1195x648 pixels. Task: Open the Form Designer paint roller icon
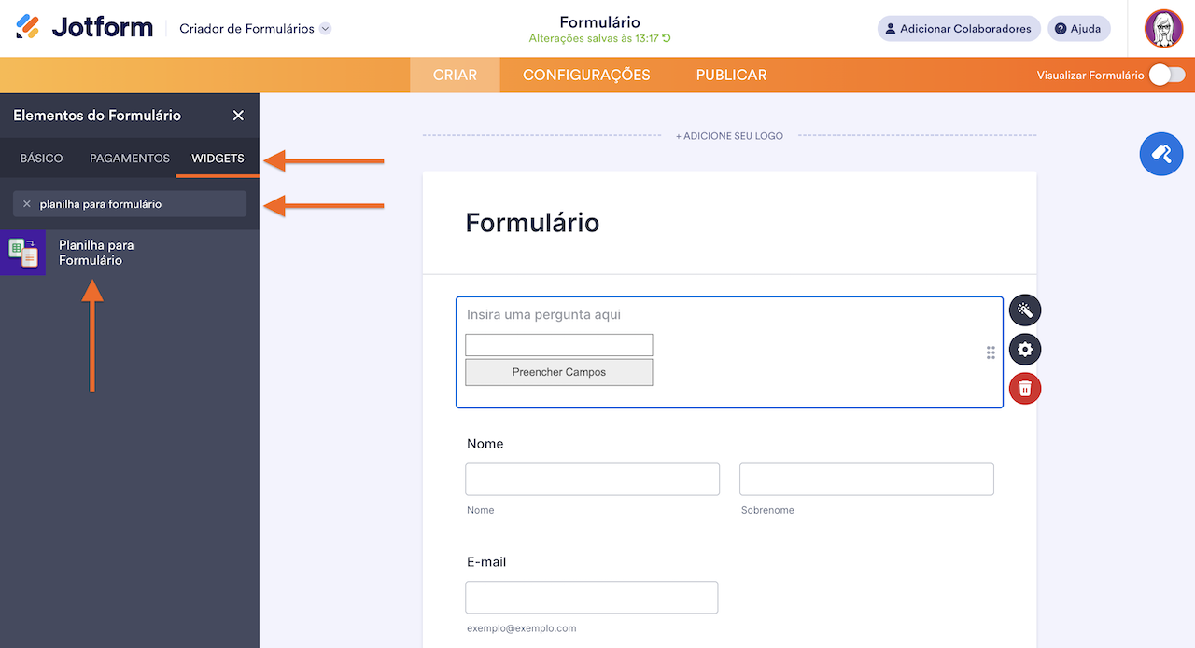(x=1160, y=153)
